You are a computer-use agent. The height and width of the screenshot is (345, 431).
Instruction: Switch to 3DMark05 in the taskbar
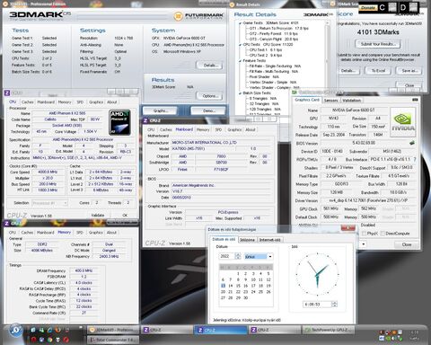tap(113, 330)
